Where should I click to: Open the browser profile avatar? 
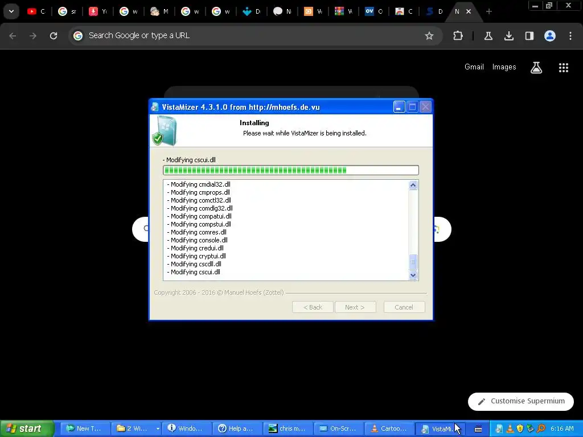click(550, 36)
